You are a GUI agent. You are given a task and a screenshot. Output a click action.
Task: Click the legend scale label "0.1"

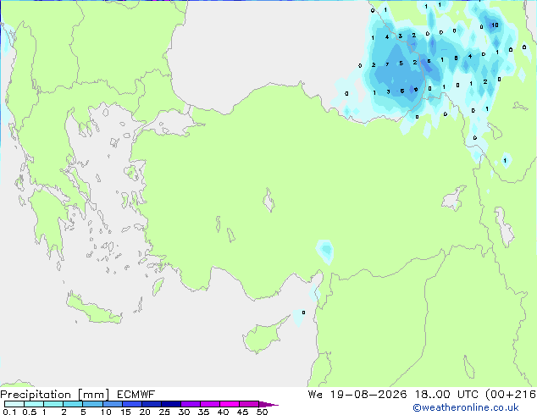click(x=9, y=412)
